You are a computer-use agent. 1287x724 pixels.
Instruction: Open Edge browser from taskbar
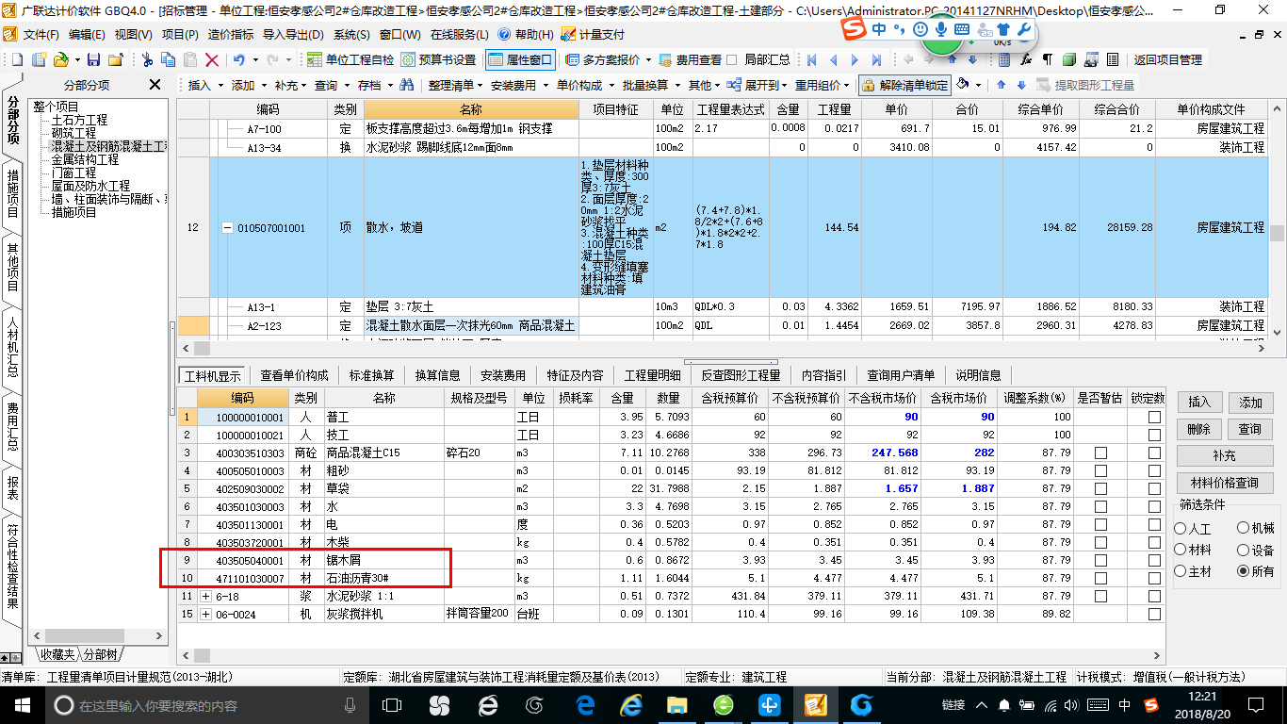pos(586,704)
